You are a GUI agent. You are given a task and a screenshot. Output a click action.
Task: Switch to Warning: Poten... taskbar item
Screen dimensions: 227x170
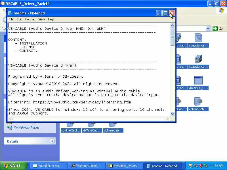[x=86, y=166]
